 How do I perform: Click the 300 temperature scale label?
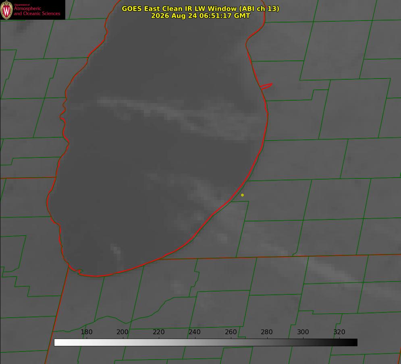coord(303,332)
